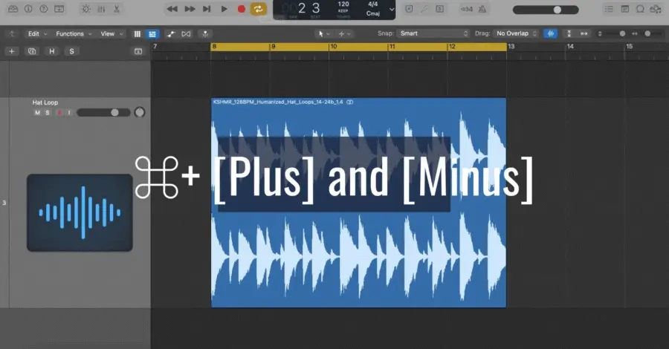Toggle Cycle mode yellow button
Screen dimensions: 669x349
tap(258, 9)
